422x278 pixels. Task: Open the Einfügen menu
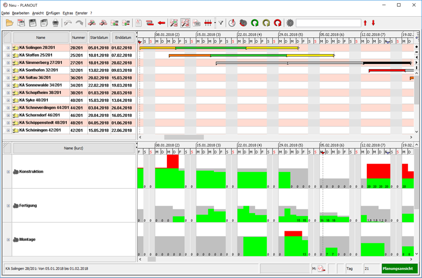(x=53, y=13)
